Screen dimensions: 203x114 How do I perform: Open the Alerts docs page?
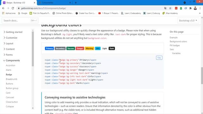tap(9, 70)
